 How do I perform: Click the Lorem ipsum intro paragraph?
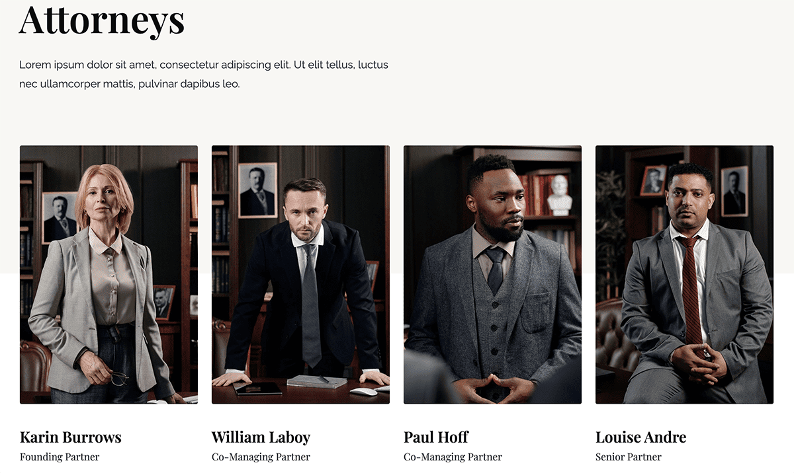(x=204, y=74)
